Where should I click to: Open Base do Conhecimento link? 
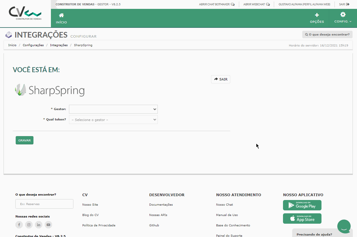coord(233,225)
